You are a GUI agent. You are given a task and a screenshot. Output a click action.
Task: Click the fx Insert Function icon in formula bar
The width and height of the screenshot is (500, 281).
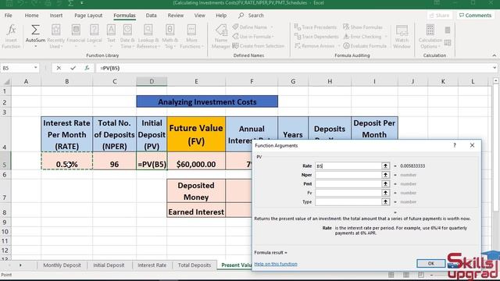(87, 68)
